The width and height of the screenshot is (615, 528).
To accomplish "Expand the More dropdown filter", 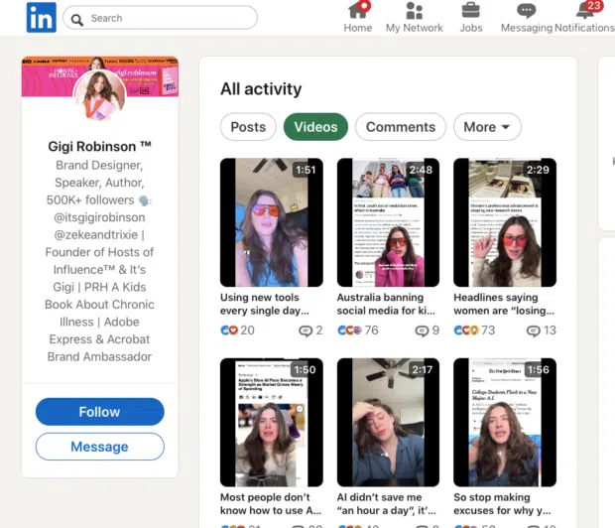I will coord(487,127).
